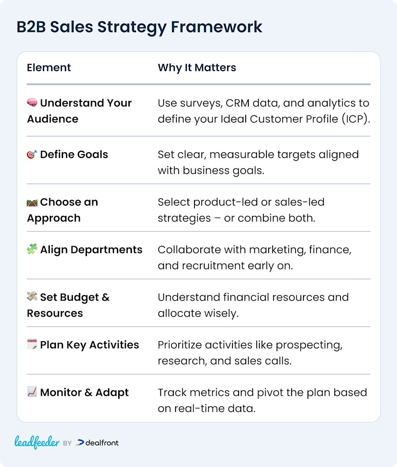The height and width of the screenshot is (467, 397).
Task: Click the Set Budget & Resources label
Action: click(68, 305)
